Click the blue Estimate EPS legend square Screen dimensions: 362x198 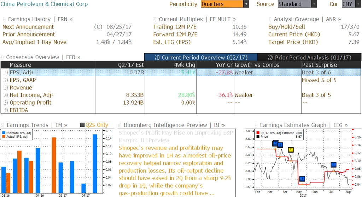coord(4,133)
